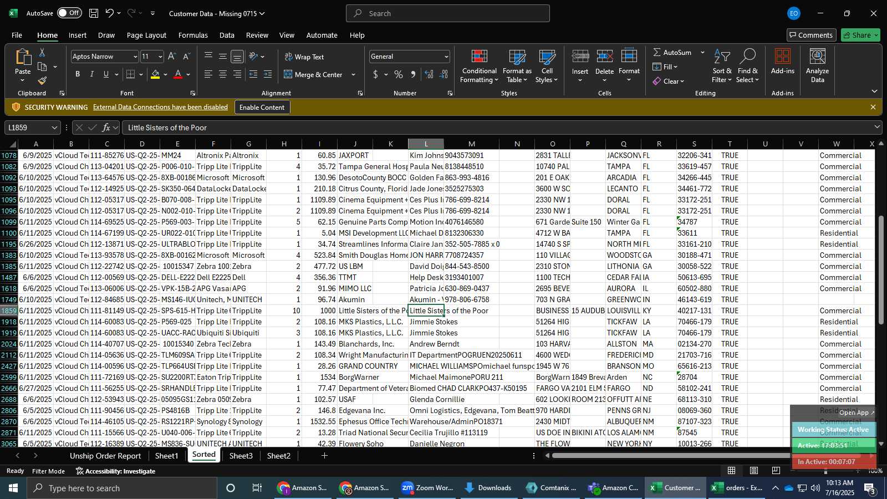
Task: Click the Share button
Action: pos(860,35)
